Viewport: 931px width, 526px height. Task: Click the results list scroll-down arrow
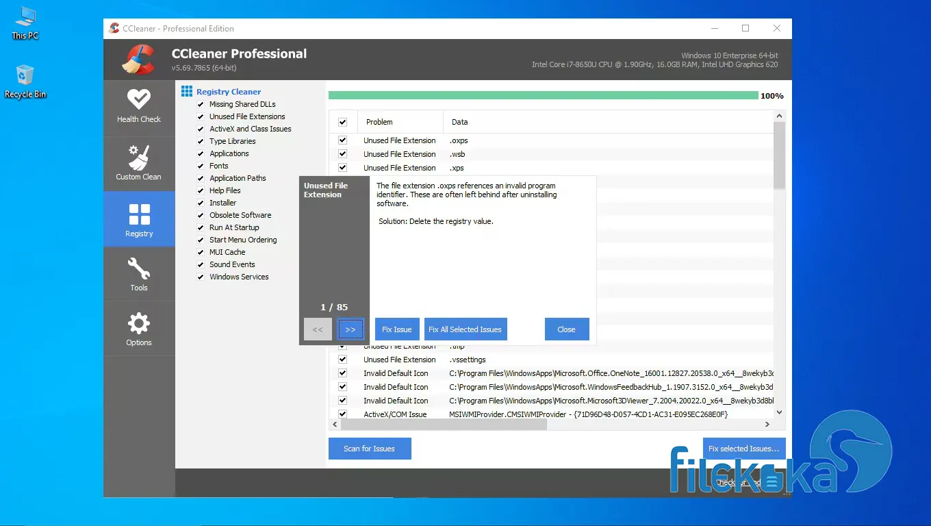779,413
